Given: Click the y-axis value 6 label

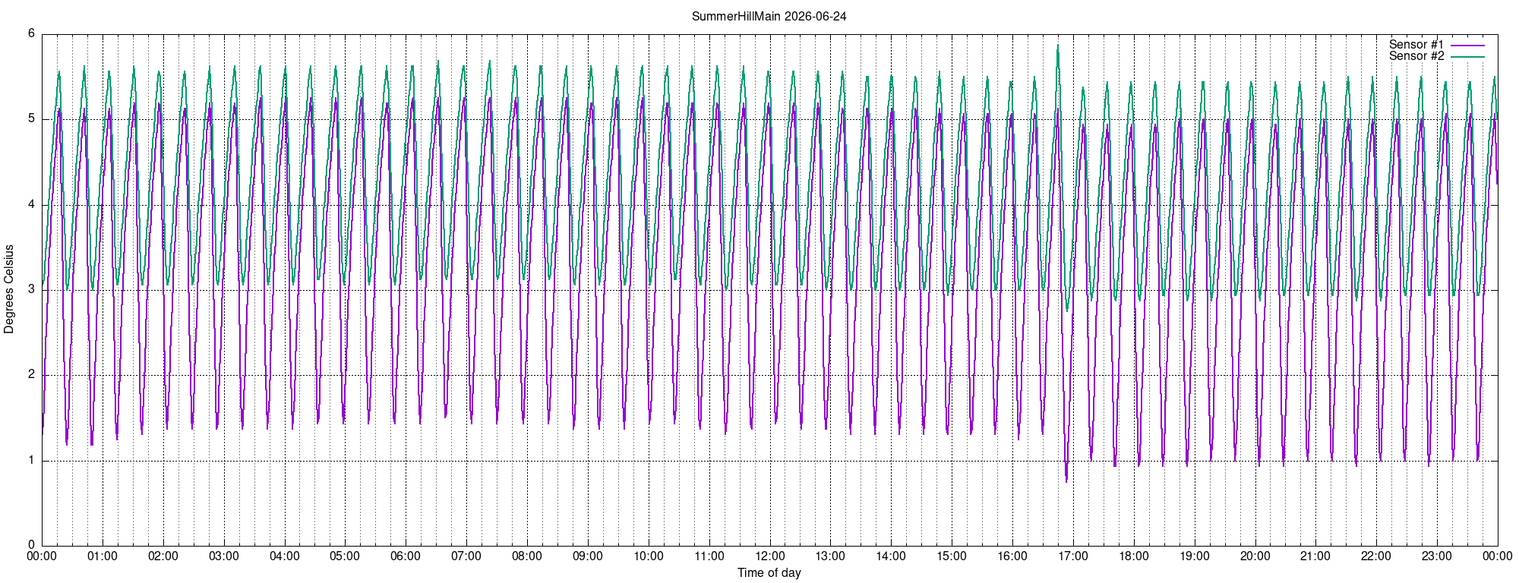Looking at the screenshot, I should point(31,33).
